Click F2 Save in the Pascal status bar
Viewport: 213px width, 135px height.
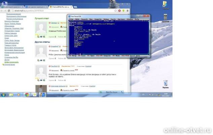[x=82, y=56]
